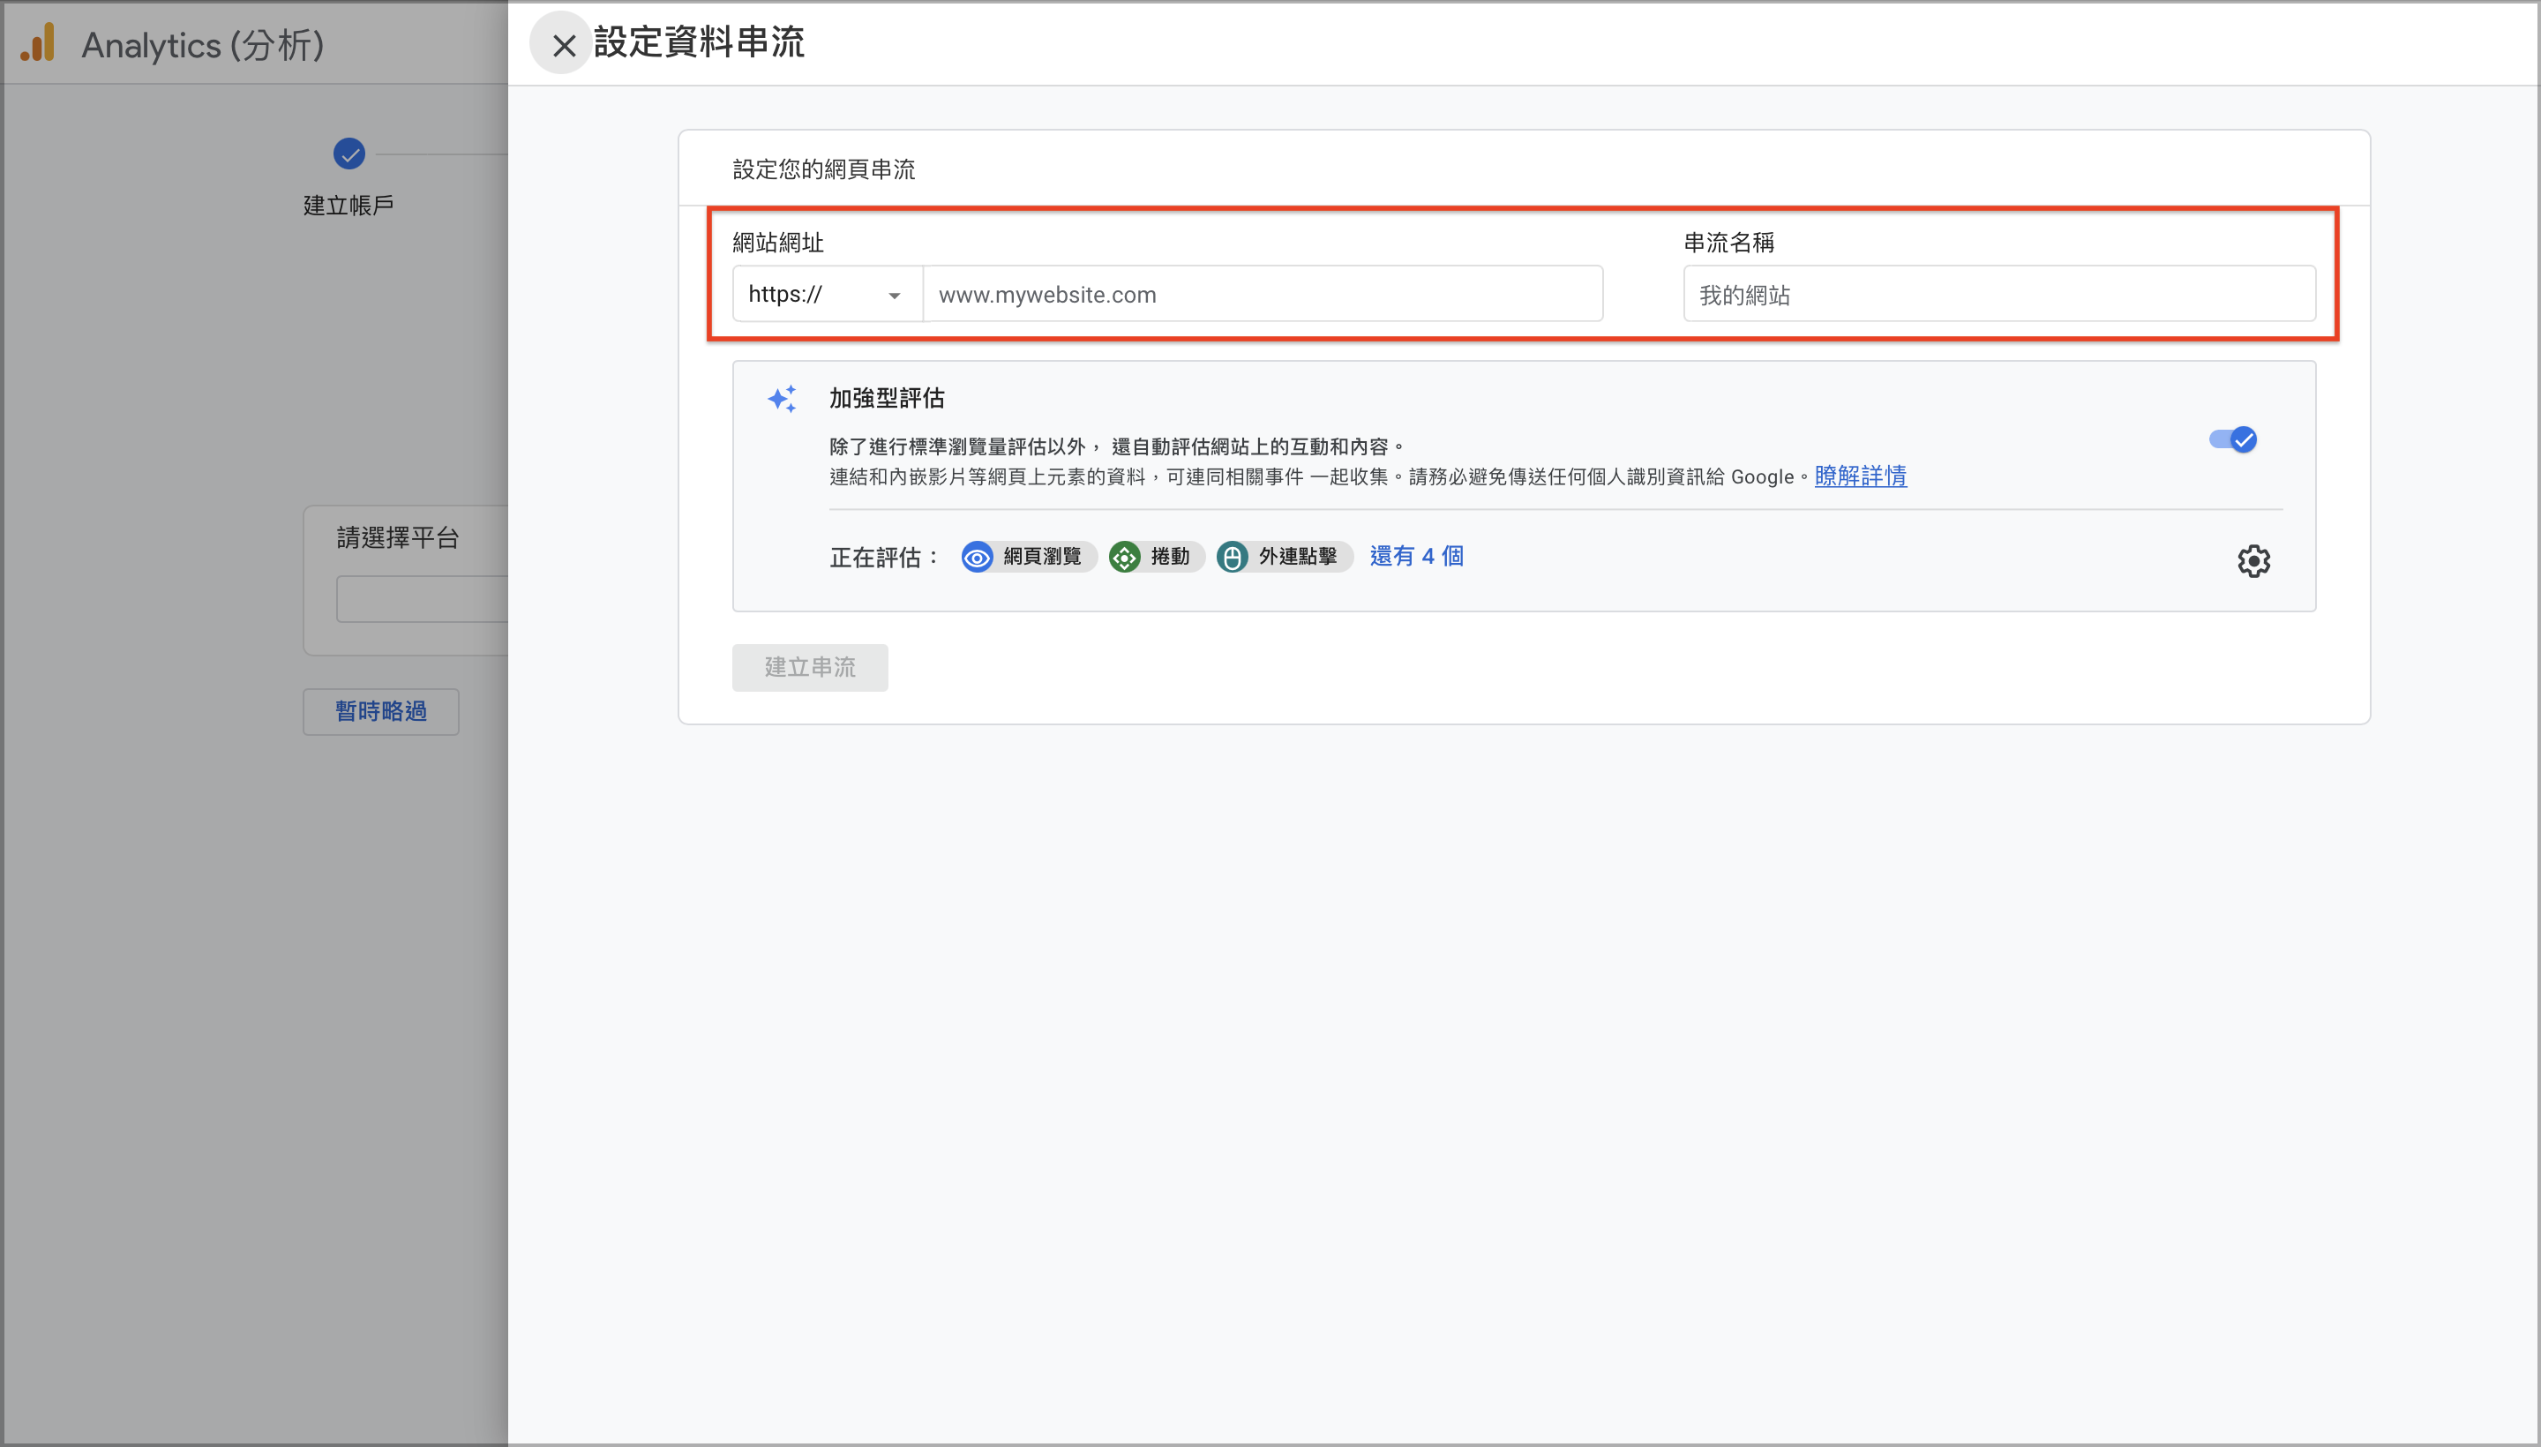
Task: Click the 建立帳戶 completed step checkmark
Action: point(349,154)
